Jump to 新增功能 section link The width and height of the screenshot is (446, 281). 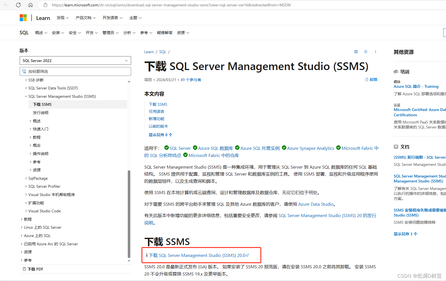coord(156,119)
